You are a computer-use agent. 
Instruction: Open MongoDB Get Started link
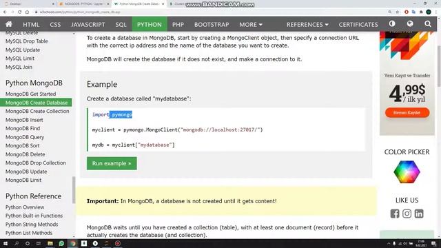[30, 94]
